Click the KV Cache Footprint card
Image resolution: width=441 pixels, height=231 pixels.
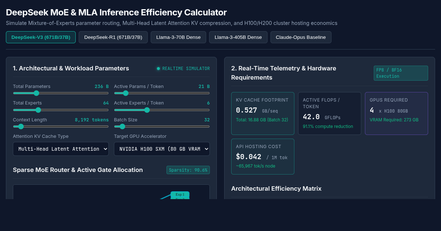click(x=263, y=113)
